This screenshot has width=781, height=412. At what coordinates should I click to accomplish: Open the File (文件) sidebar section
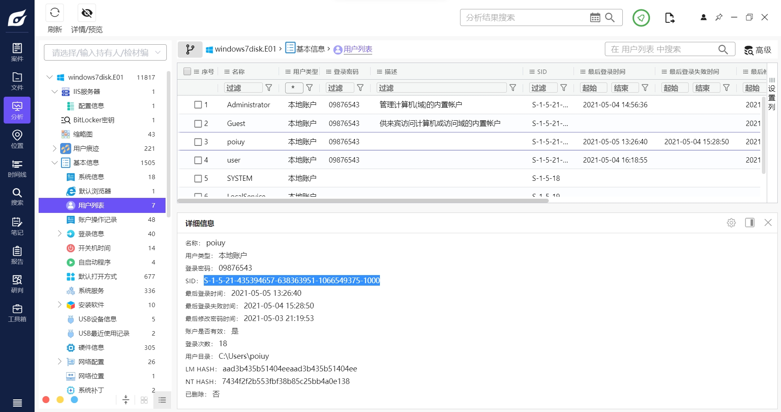(17, 81)
